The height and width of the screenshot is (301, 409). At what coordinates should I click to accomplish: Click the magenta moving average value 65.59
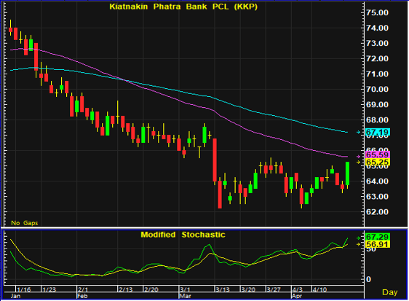click(x=378, y=155)
